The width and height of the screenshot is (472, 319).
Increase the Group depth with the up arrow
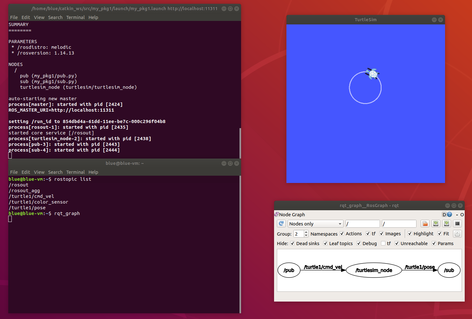(306, 232)
